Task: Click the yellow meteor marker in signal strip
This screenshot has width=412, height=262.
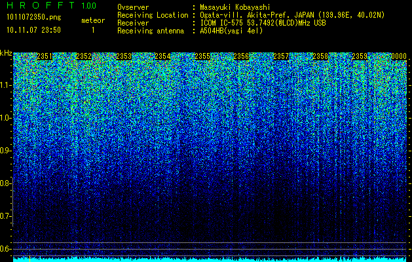Action: click(x=29, y=259)
